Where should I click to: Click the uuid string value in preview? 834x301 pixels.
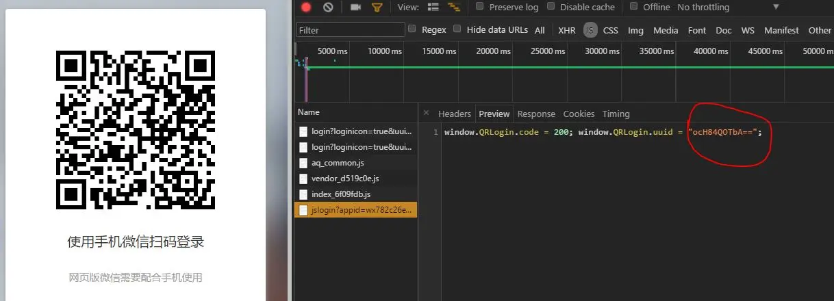pos(722,132)
